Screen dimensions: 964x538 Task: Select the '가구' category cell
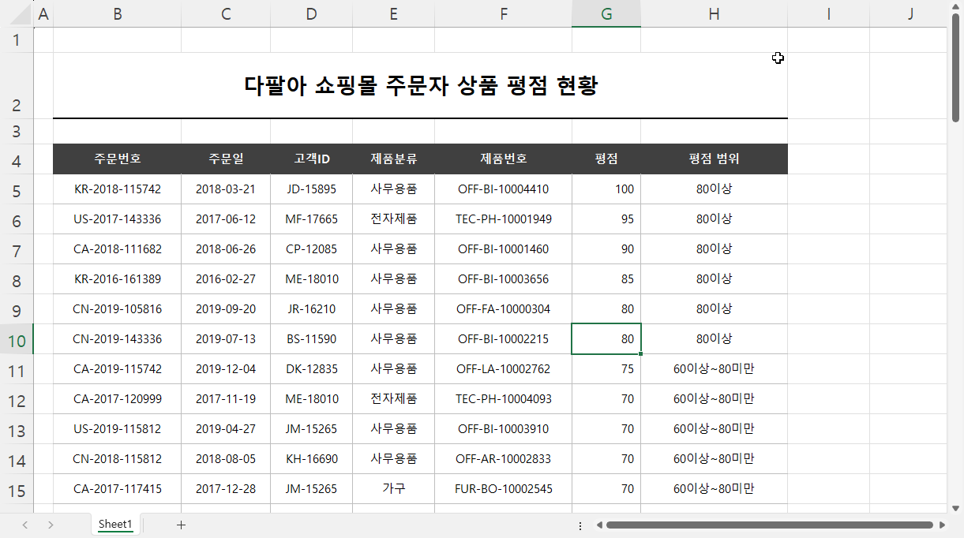coord(393,489)
